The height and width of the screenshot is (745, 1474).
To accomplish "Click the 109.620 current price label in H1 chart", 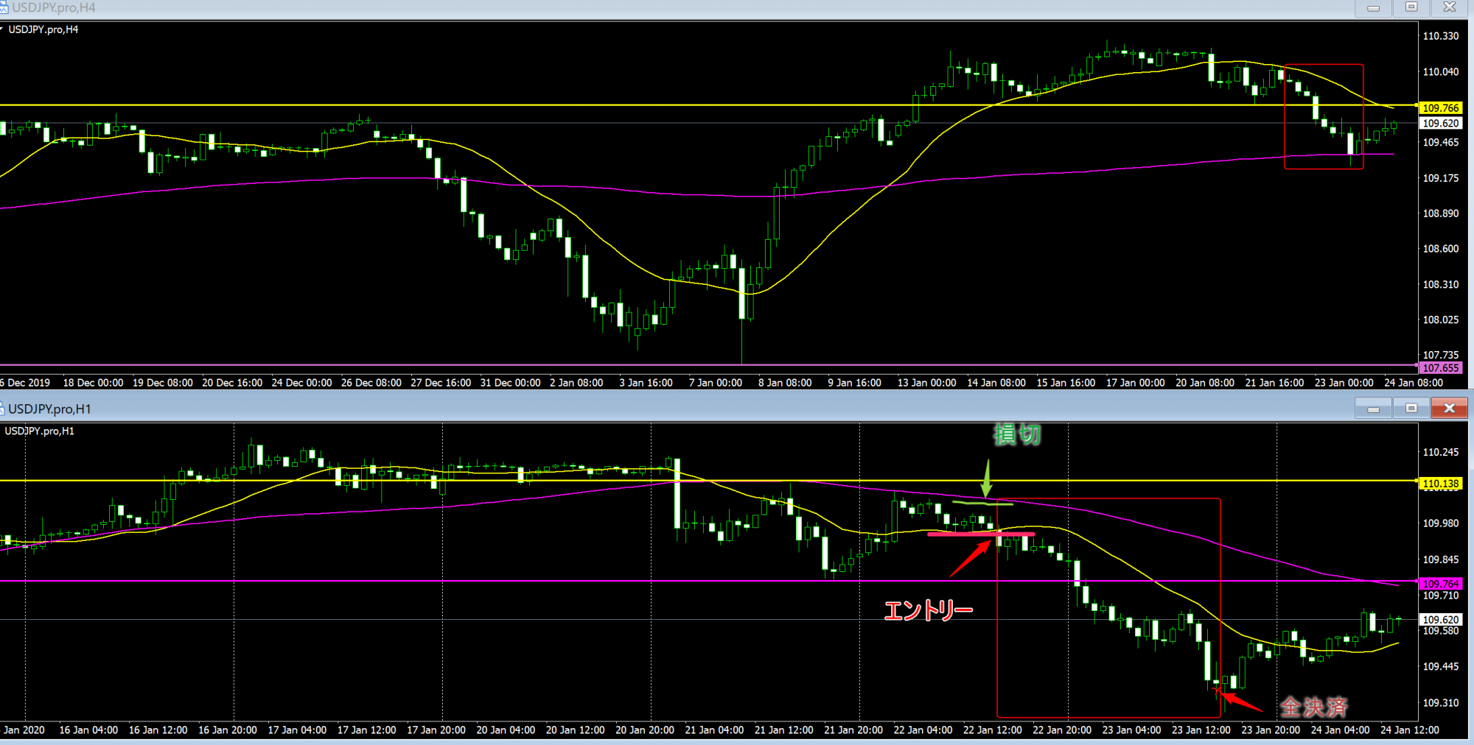I will [x=1441, y=620].
